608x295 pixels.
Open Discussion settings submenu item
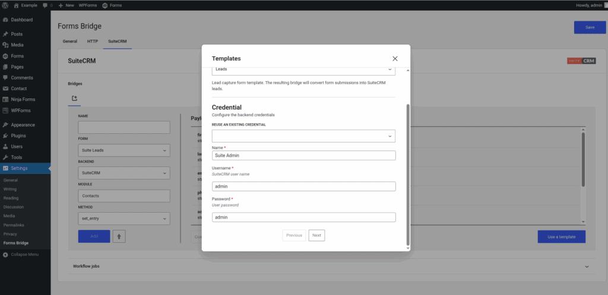tap(14, 207)
